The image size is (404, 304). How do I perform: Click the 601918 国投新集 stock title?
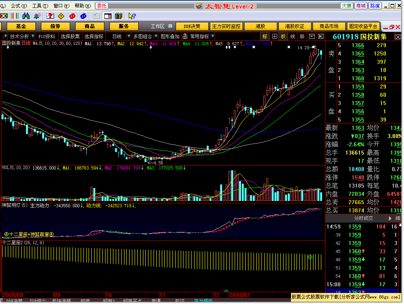coord(360,37)
